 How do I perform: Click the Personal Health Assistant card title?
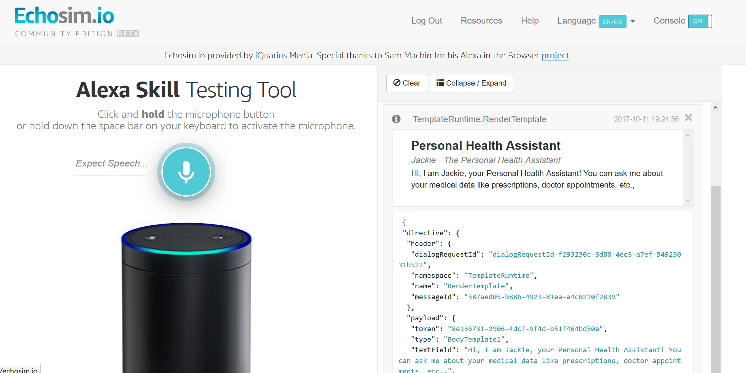(x=486, y=146)
